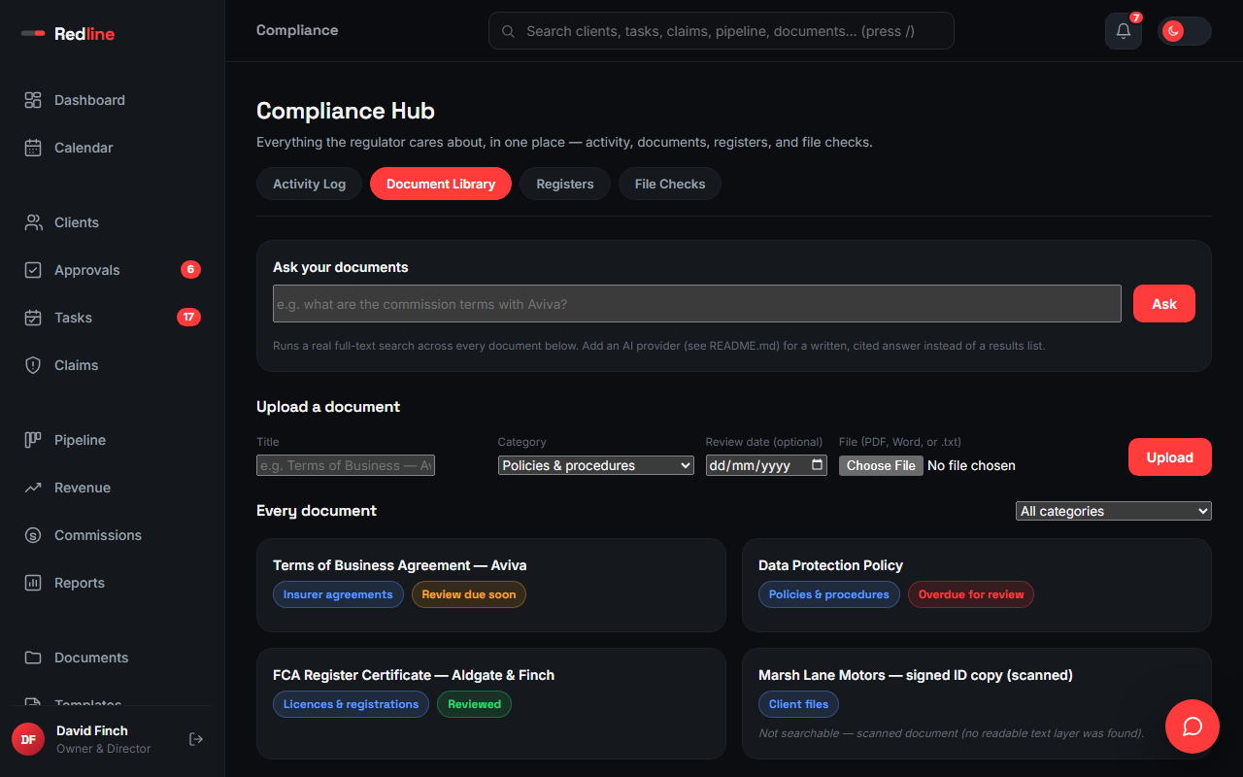Switch to the Activity Log tab
The height and width of the screenshot is (777, 1243).
point(309,184)
